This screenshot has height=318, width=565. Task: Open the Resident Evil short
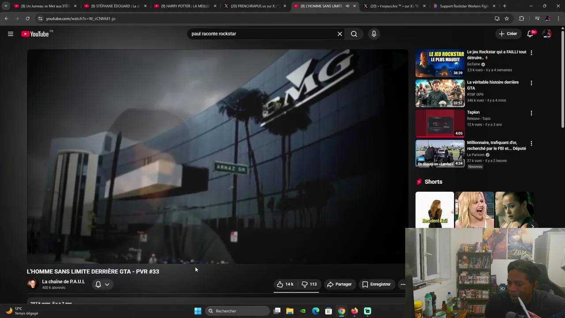tap(434, 210)
